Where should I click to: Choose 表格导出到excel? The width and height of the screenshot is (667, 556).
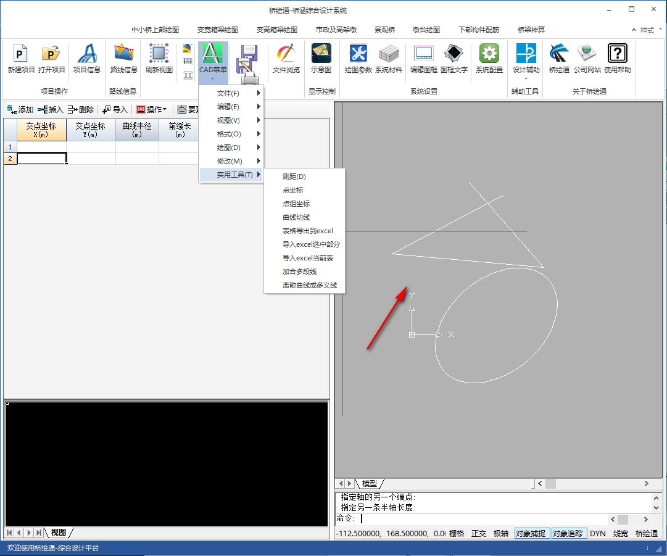pos(305,231)
